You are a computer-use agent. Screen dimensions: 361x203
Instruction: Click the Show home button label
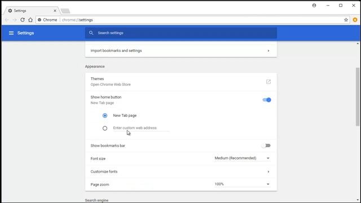coord(106,97)
